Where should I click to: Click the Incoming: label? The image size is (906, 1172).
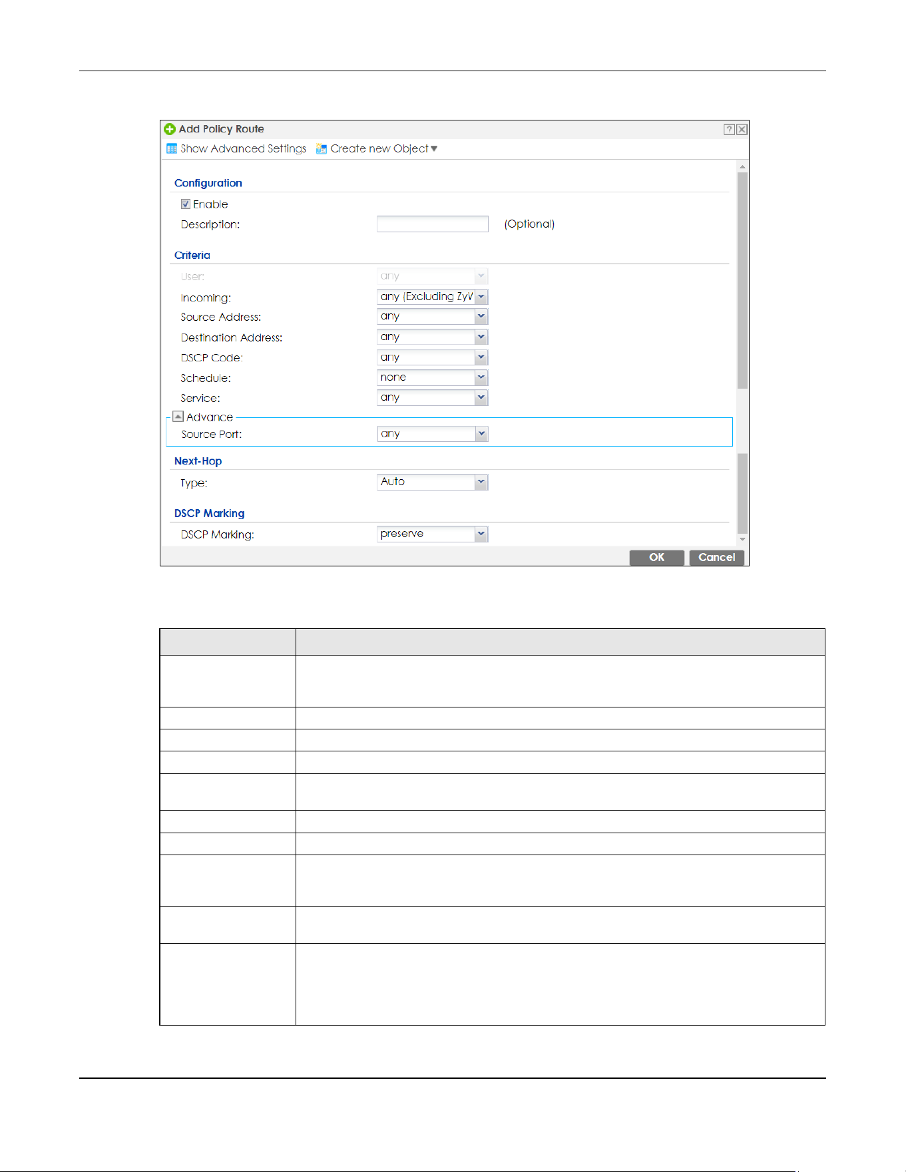point(206,297)
